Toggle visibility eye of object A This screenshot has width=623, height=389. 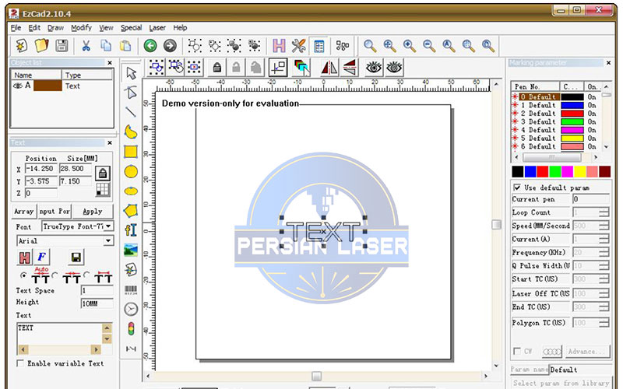pyautogui.click(x=17, y=86)
